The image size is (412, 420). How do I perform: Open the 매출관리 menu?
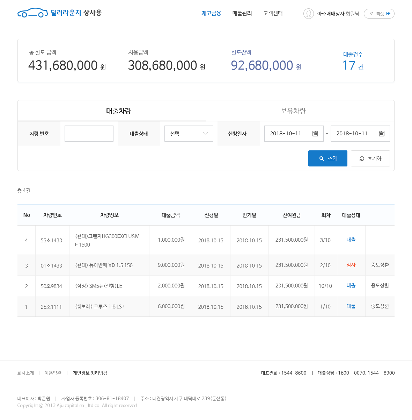242,13
